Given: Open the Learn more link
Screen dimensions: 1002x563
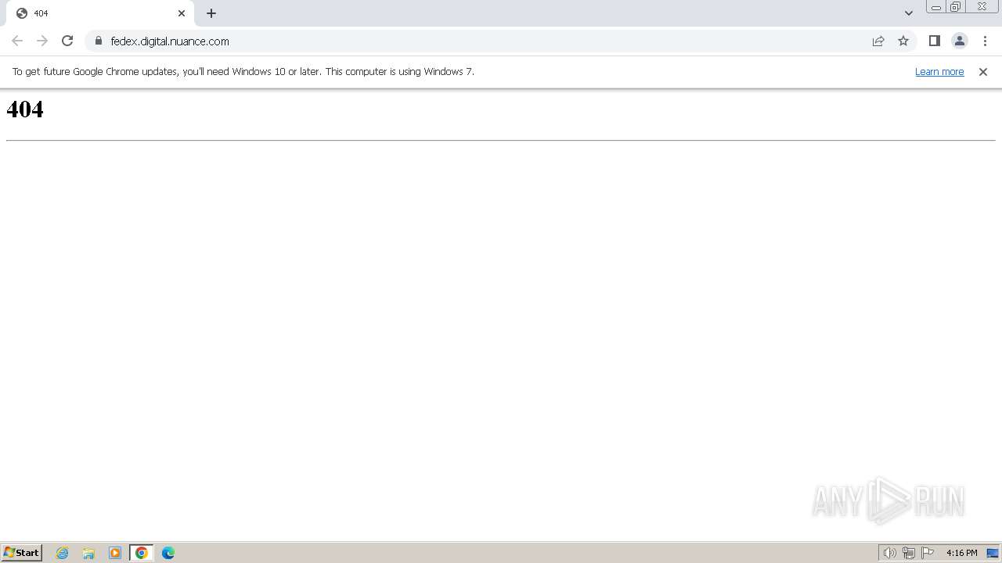Looking at the screenshot, I should coord(939,71).
